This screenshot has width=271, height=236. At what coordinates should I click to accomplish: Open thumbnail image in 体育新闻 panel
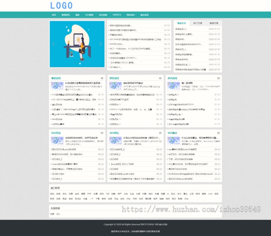coord(174,86)
